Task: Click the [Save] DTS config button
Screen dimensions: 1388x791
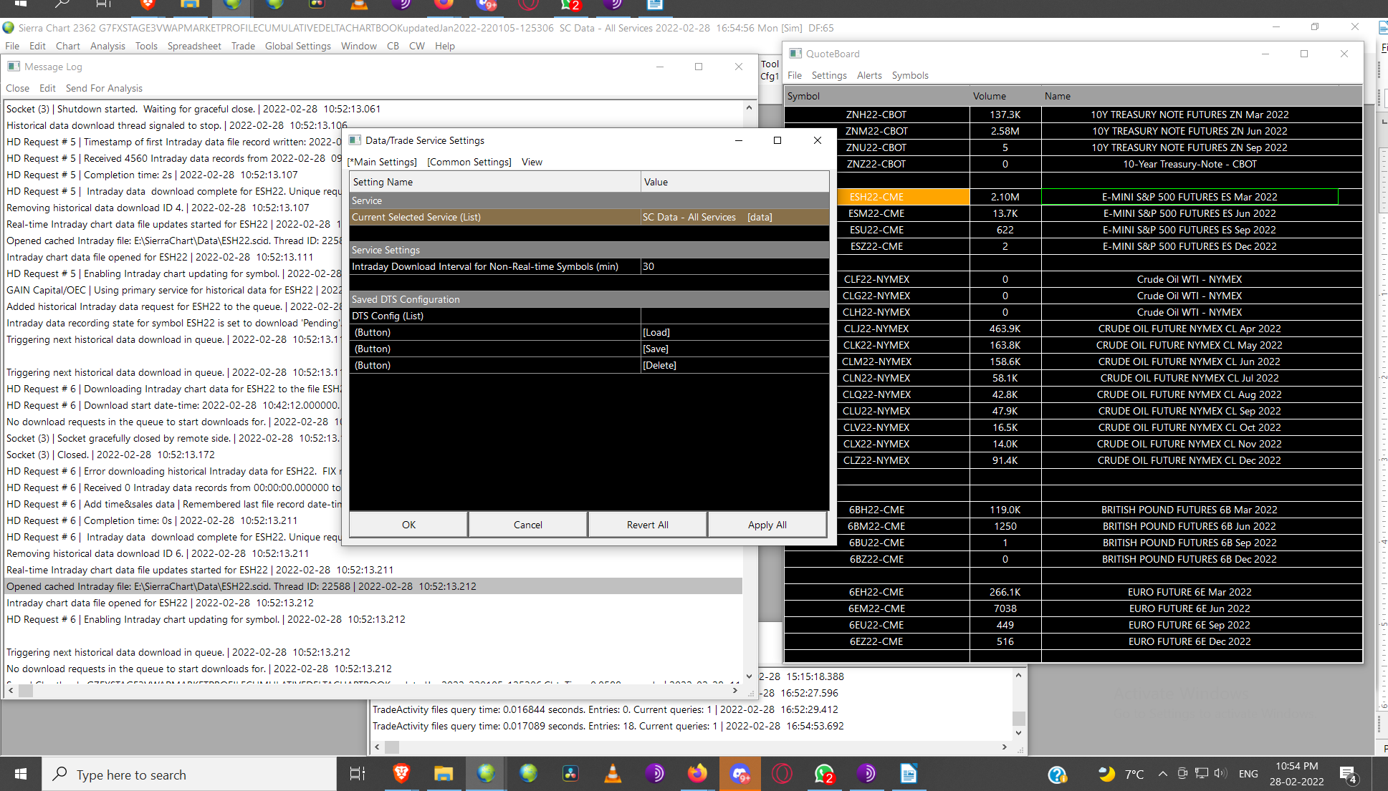Action: pyautogui.click(x=656, y=349)
